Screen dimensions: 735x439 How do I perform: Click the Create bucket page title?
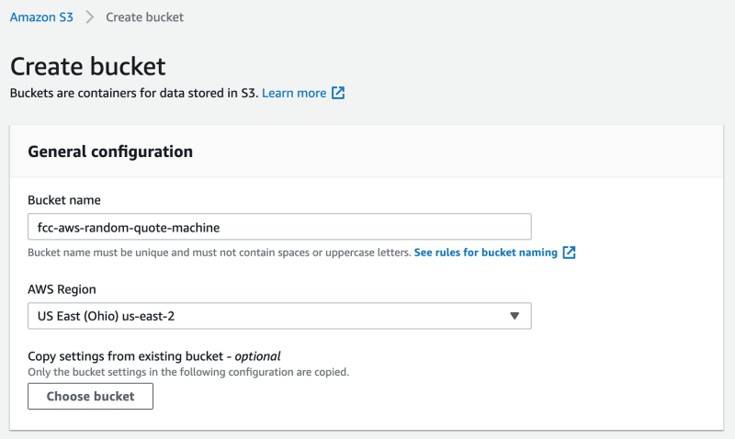pyautogui.click(x=87, y=66)
